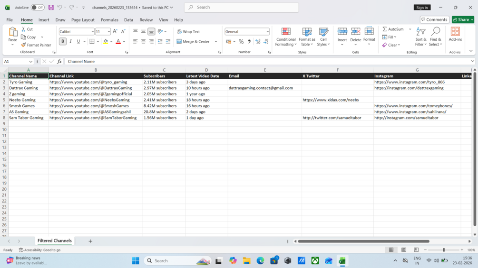Viewport: 478px width, 268px height.
Task: Toggle Bold formatting
Action: 62,41
